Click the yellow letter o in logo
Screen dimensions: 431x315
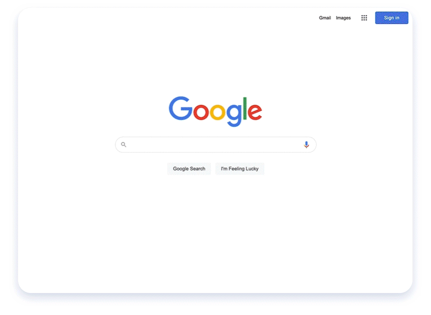217,112
